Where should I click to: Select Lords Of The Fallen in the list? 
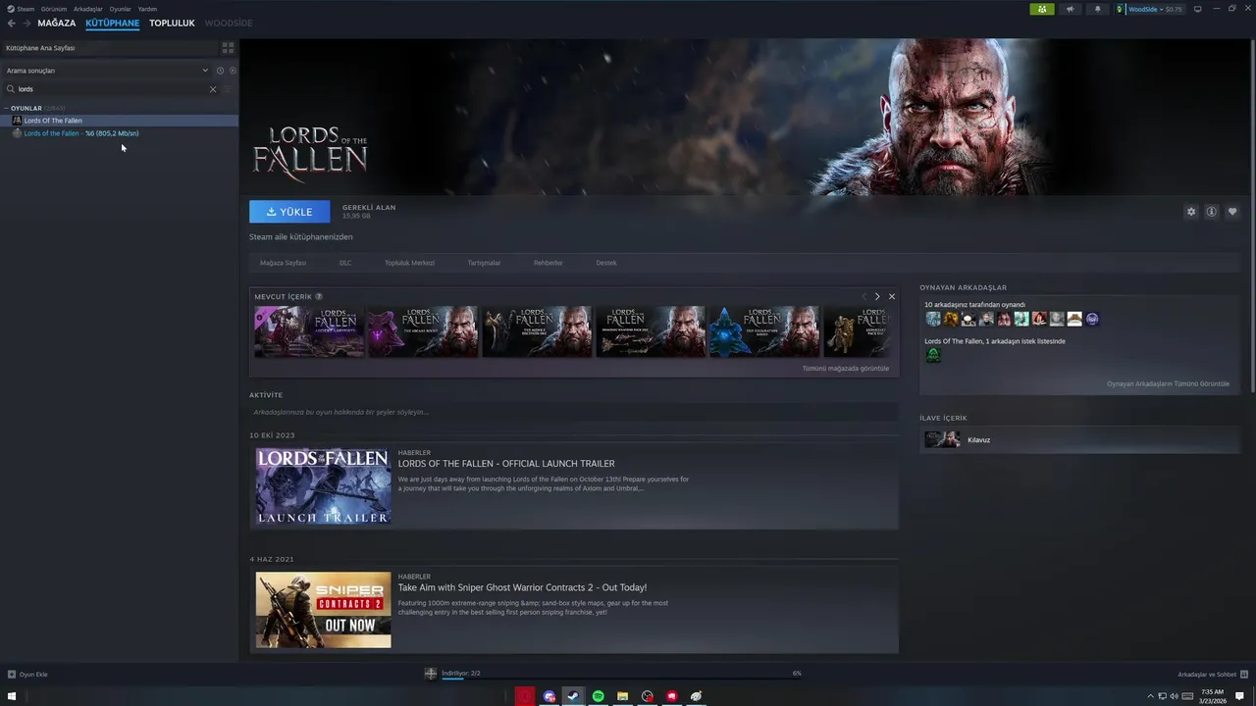119,121
